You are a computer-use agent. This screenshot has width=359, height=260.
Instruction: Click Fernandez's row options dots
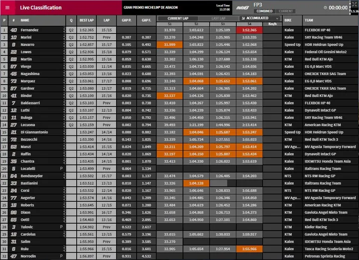click(64, 30)
